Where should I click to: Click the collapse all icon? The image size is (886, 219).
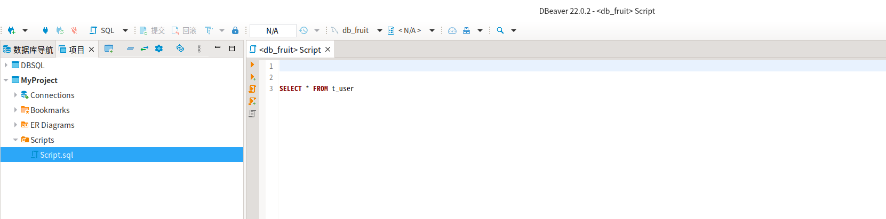coord(130,48)
